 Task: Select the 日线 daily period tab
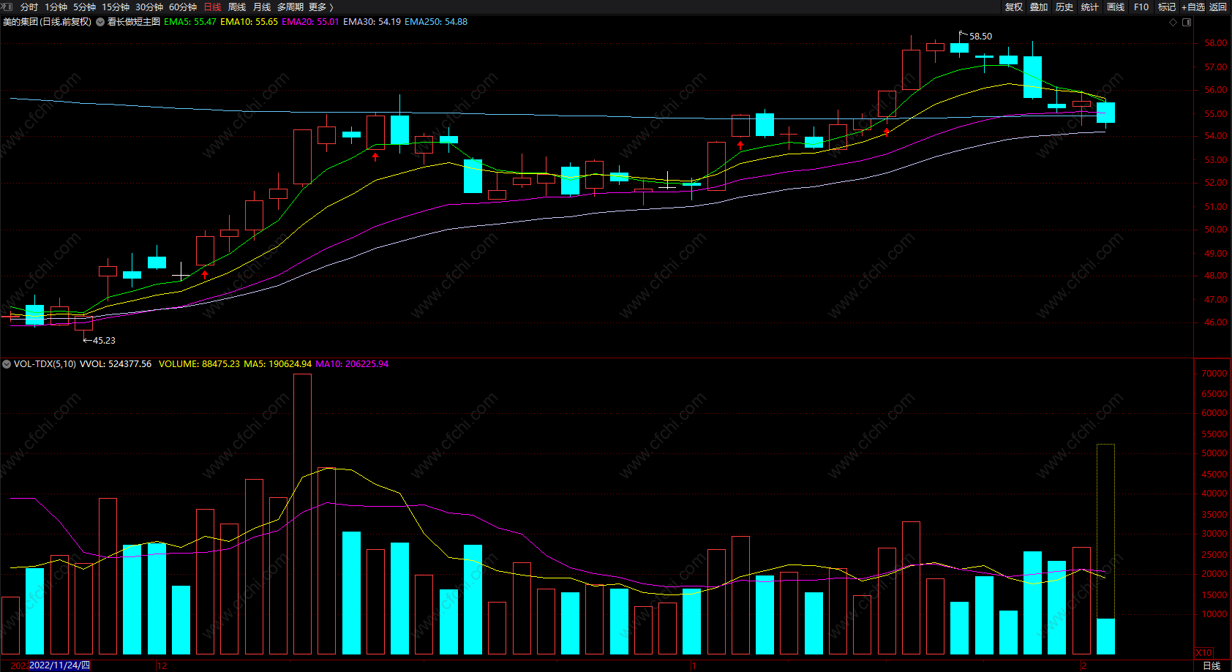(212, 7)
